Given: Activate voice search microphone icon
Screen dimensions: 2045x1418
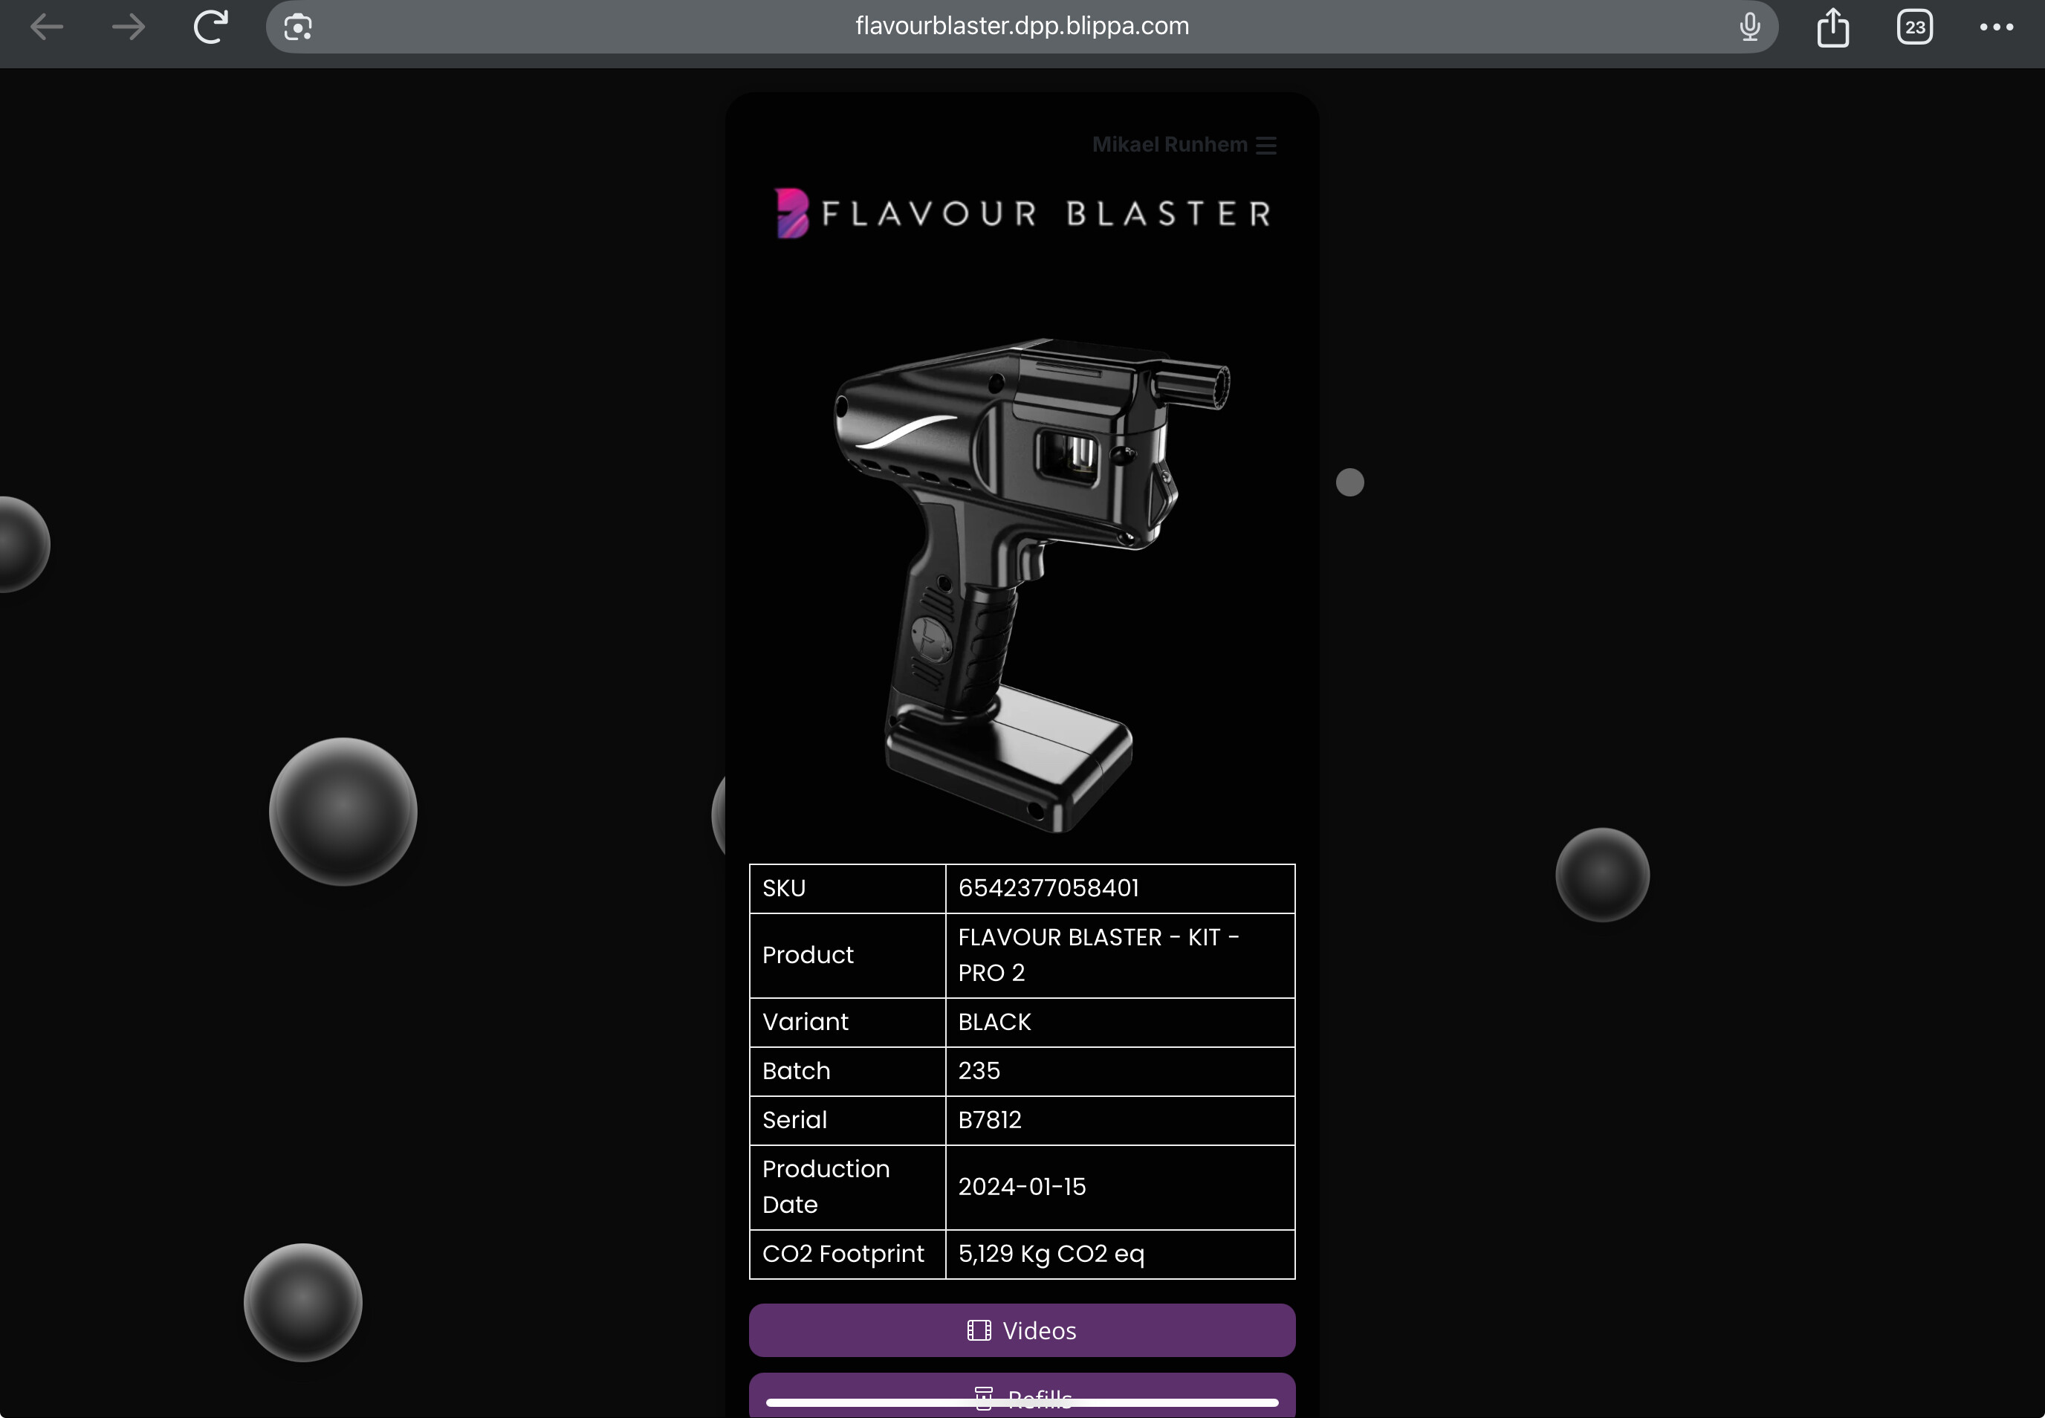Looking at the screenshot, I should (1749, 27).
